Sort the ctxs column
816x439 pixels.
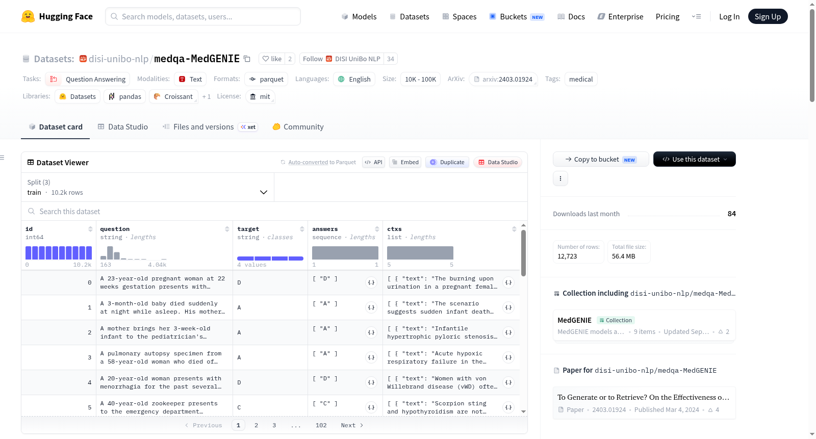pos(514,229)
